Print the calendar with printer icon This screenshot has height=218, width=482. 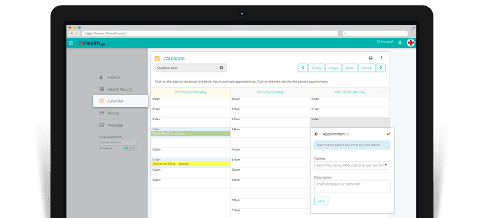tap(370, 58)
